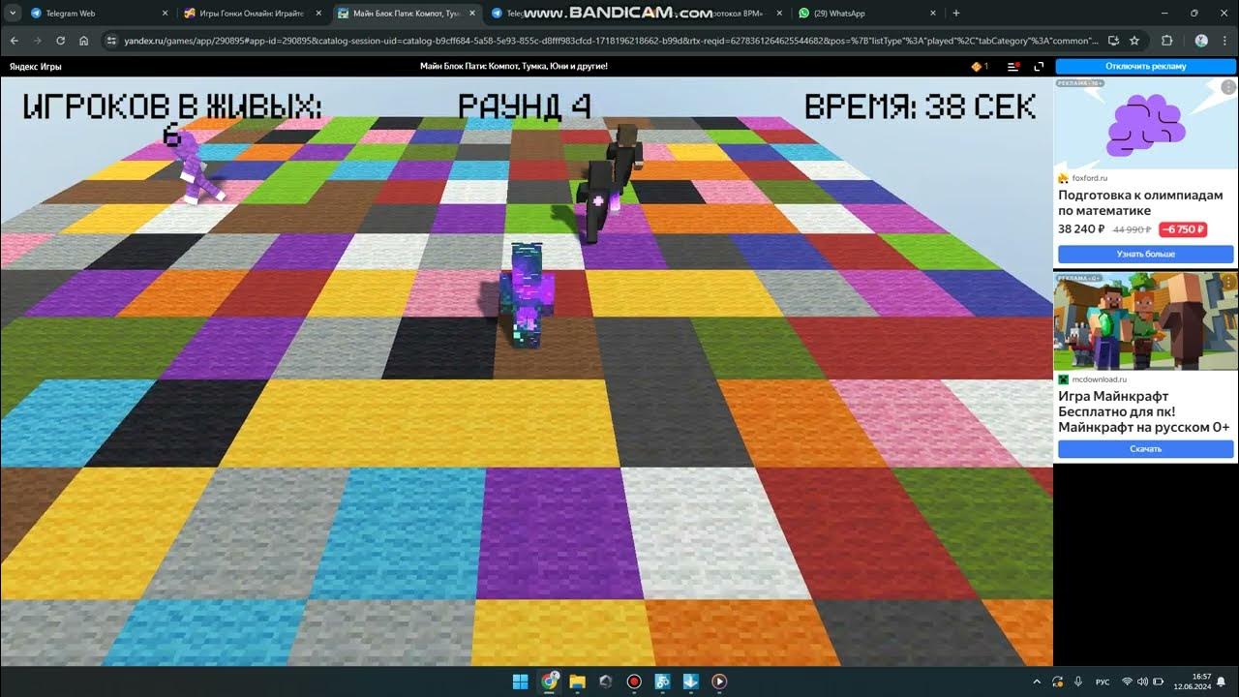
Task: Click the Скачать button
Action: click(x=1146, y=449)
